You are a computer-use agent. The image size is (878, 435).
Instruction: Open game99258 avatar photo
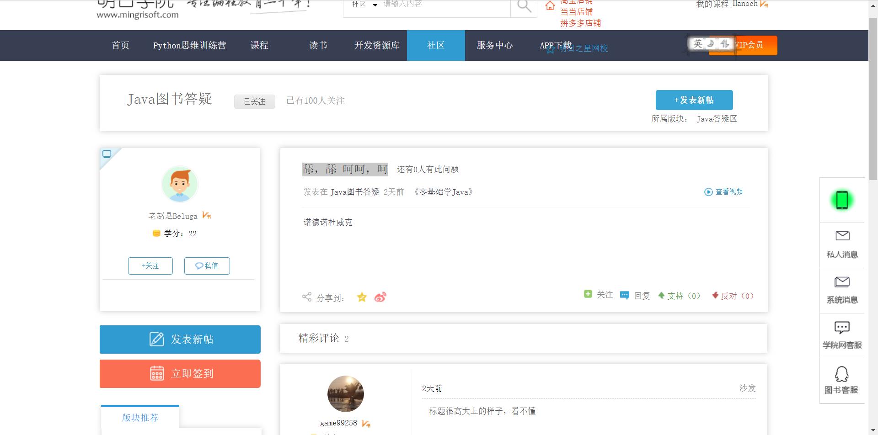(346, 394)
